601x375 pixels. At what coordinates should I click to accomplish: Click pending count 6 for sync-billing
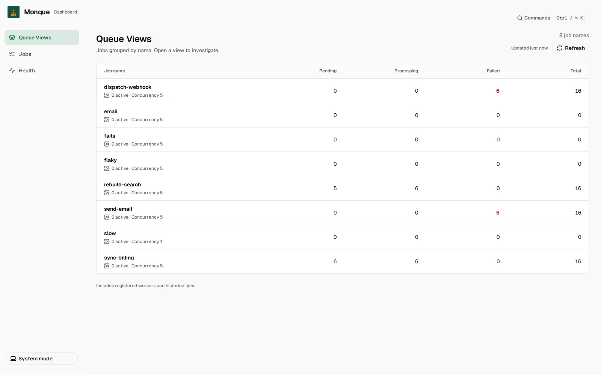[335, 261]
